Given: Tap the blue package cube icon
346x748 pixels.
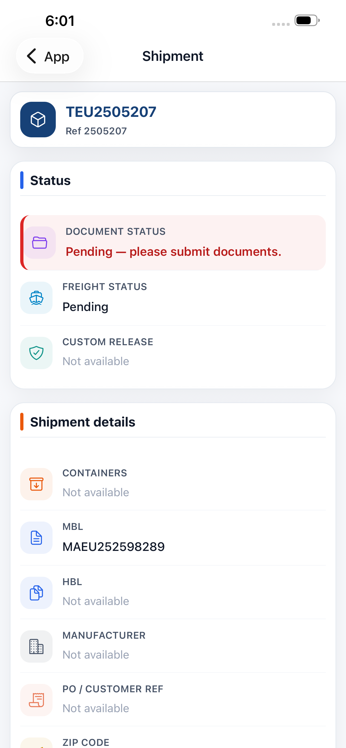Looking at the screenshot, I should (38, 119).
